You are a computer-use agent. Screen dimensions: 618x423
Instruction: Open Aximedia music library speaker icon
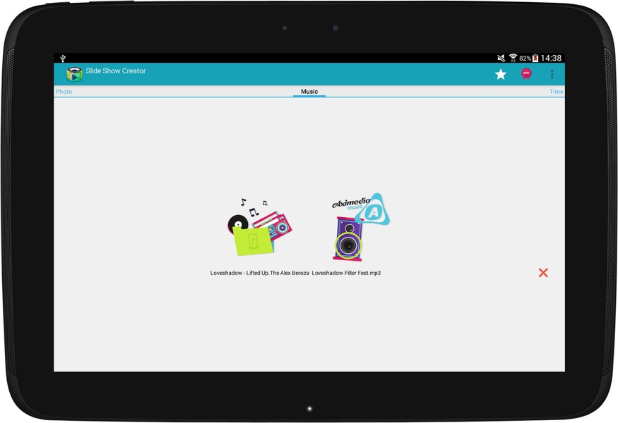coord(361,227)
